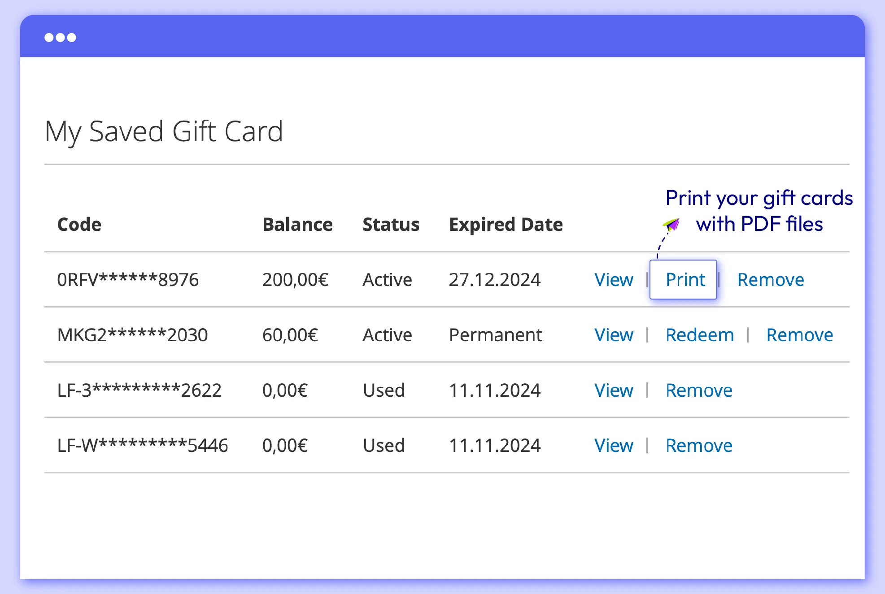885x594 pixels.
Task: Click the rightmost title bar dot
Action: click(72, 38)
